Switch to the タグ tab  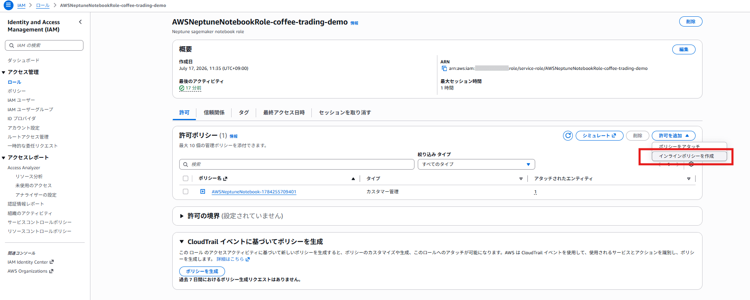coord(244,113)
